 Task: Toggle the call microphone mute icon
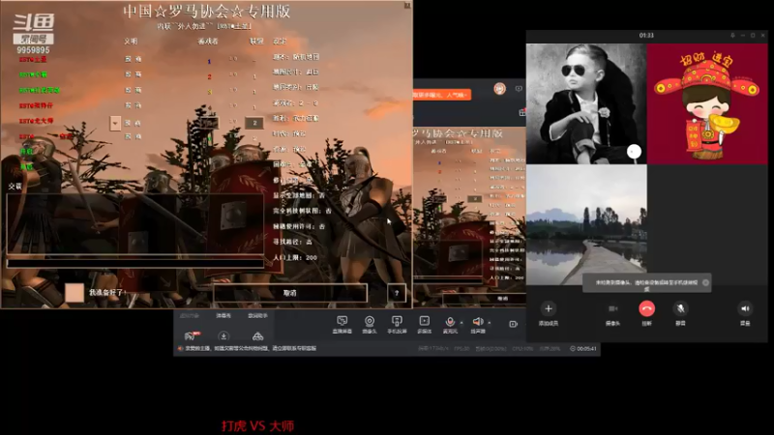680,308
